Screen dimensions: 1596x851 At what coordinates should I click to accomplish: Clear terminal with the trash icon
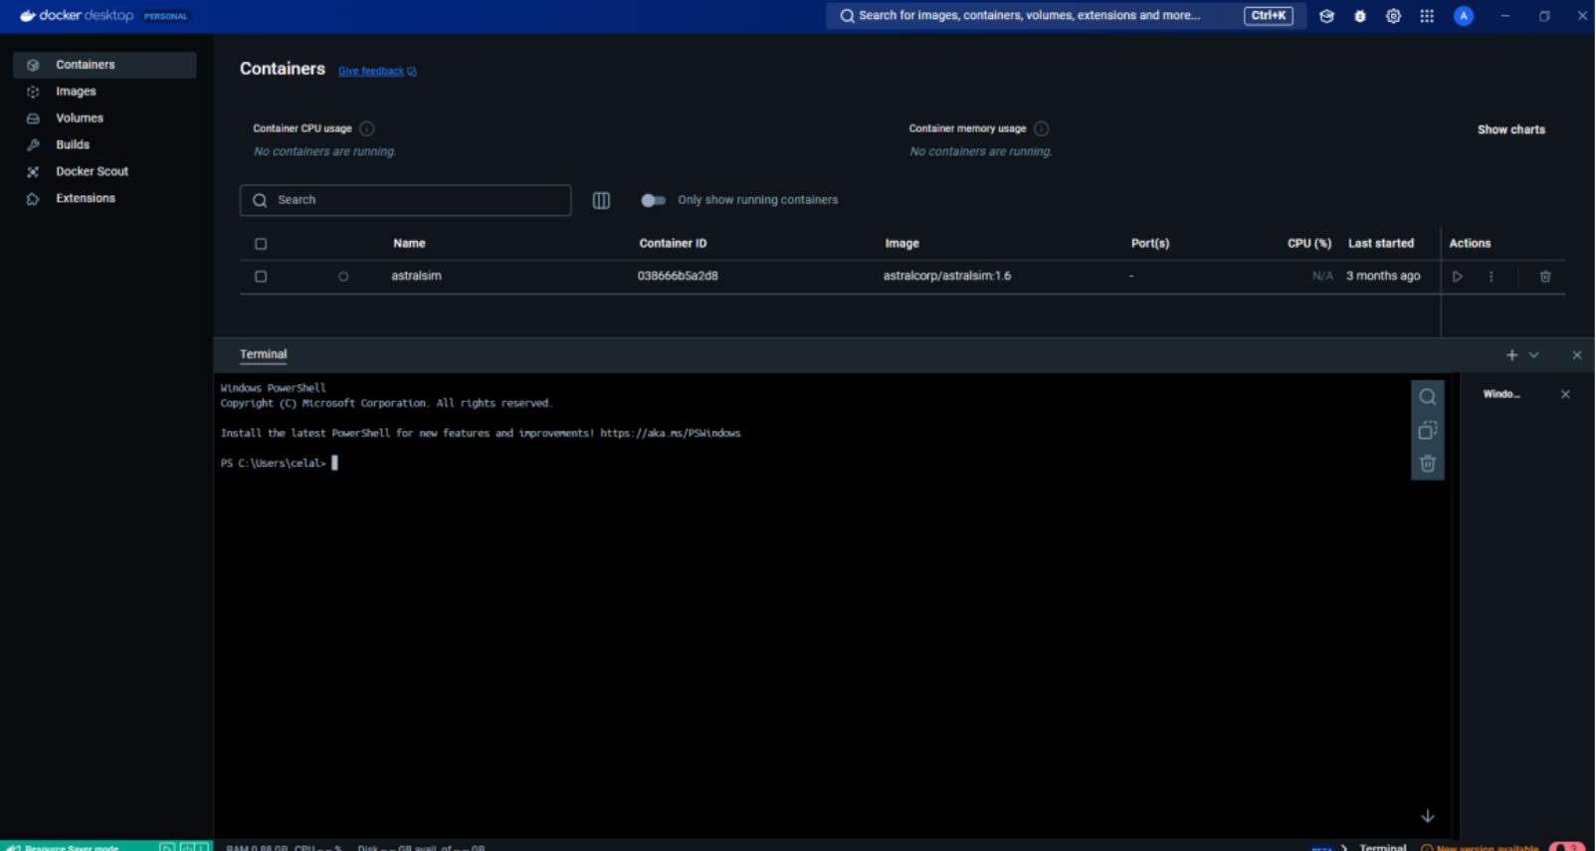(1428, 464)
